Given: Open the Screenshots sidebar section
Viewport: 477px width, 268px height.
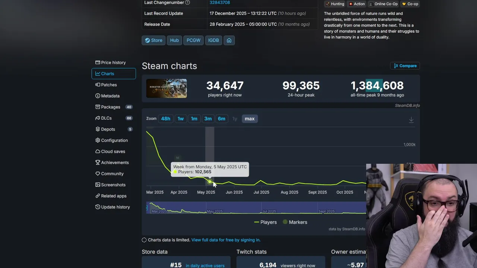Looking at the screenshot, I should click(x=114, y=185).
